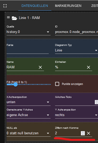Open the Quelle history.0 dropdown

[28, 32]
